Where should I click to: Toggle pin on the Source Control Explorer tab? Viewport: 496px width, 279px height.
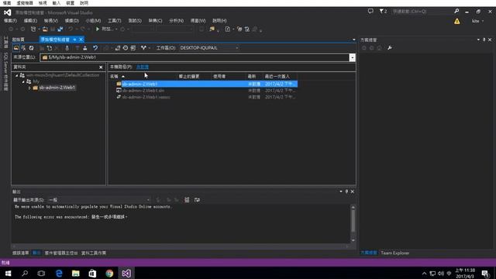point(74,40)
